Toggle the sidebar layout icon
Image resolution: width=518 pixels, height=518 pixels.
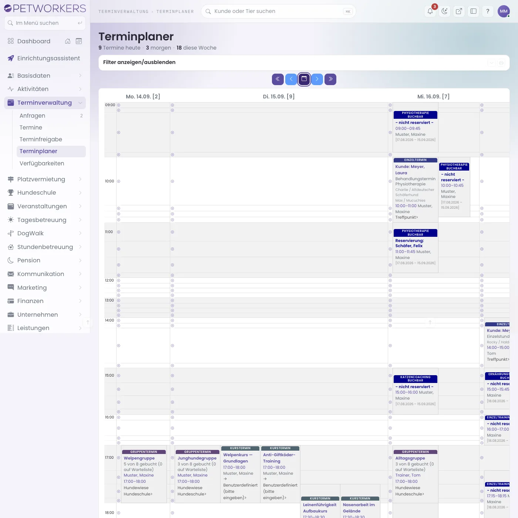coord(473,11)
